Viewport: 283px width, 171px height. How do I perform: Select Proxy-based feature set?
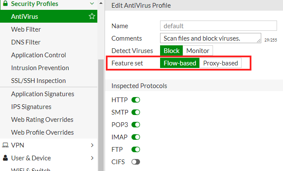coord(220,63)
